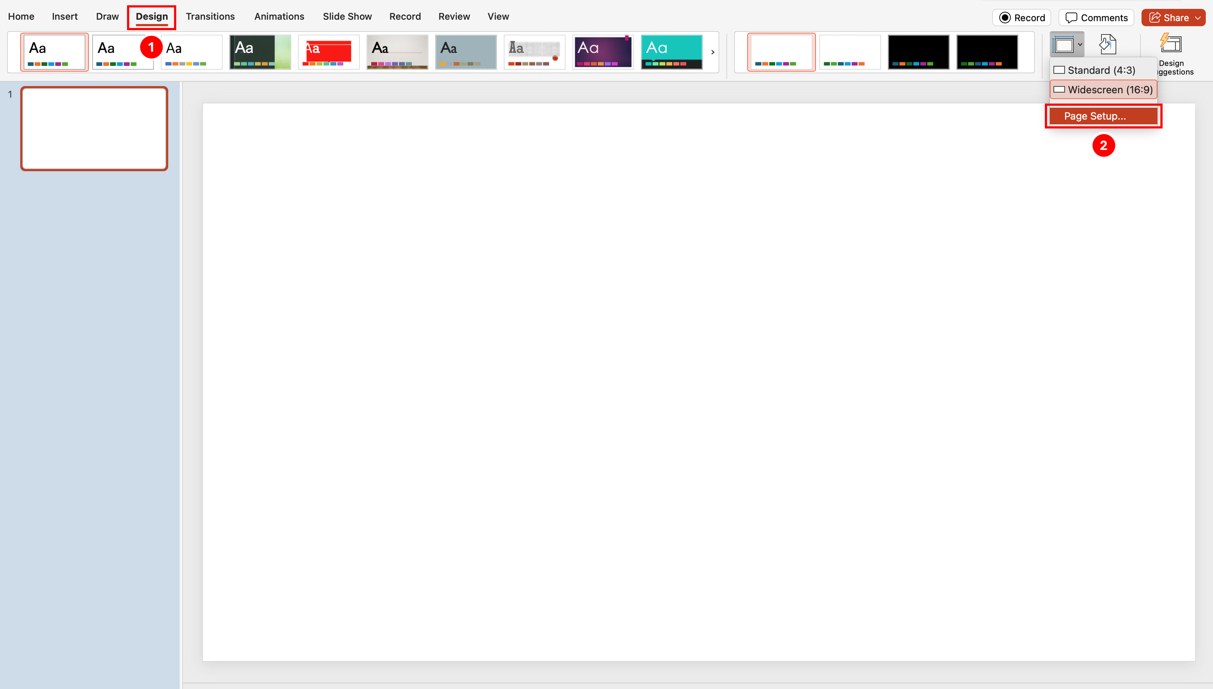Screen dimensions: 1213x689
Task: Open the Slide Size dropdown icon
Action: point(1066,45)
